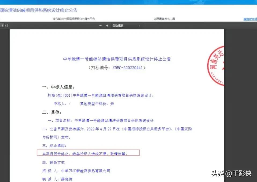This screenshot has width=257, height=182.
Task: Toggle the 招标编号 XDEC-A20220441 line
Action: [x=118, y=68]
